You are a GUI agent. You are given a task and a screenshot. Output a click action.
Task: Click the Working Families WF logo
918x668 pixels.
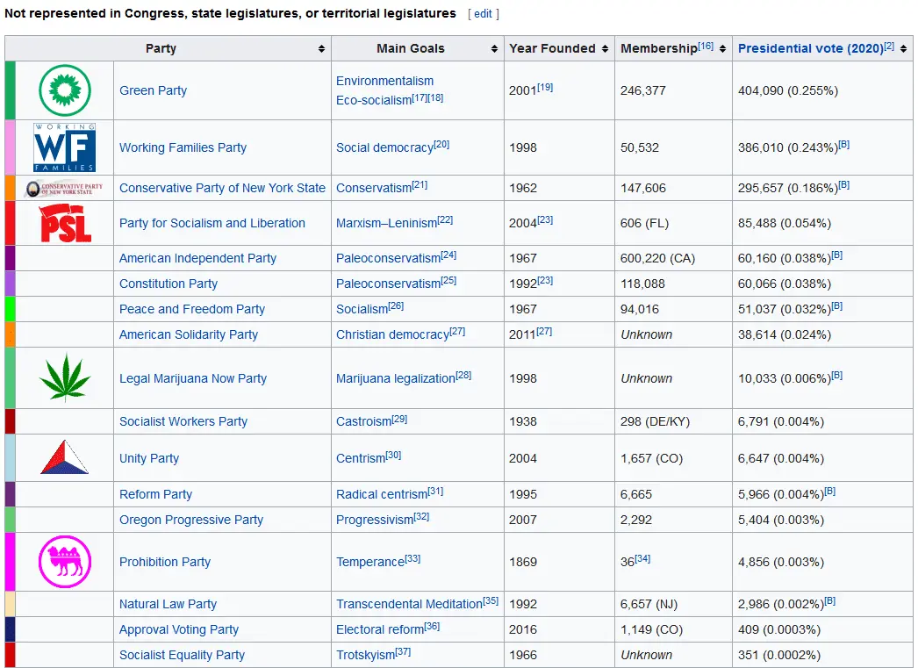click(64, 147)
